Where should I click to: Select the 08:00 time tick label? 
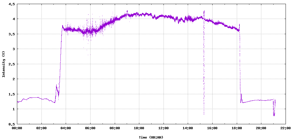(x=115, y=128)
